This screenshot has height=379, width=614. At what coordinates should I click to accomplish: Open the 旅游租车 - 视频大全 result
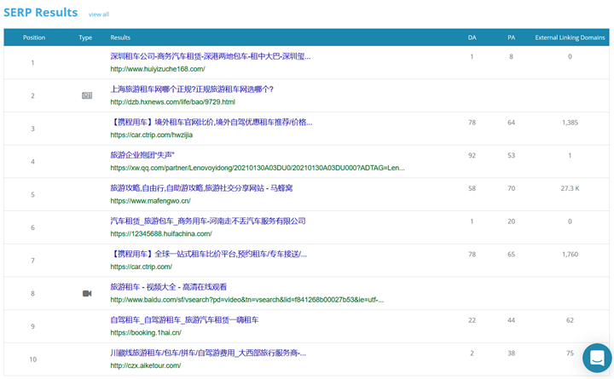pos(168,287)
